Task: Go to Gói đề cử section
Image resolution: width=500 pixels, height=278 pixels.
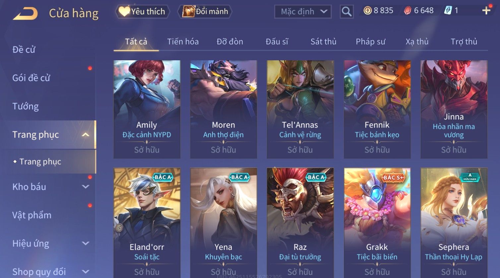Action: click(31, 78)
